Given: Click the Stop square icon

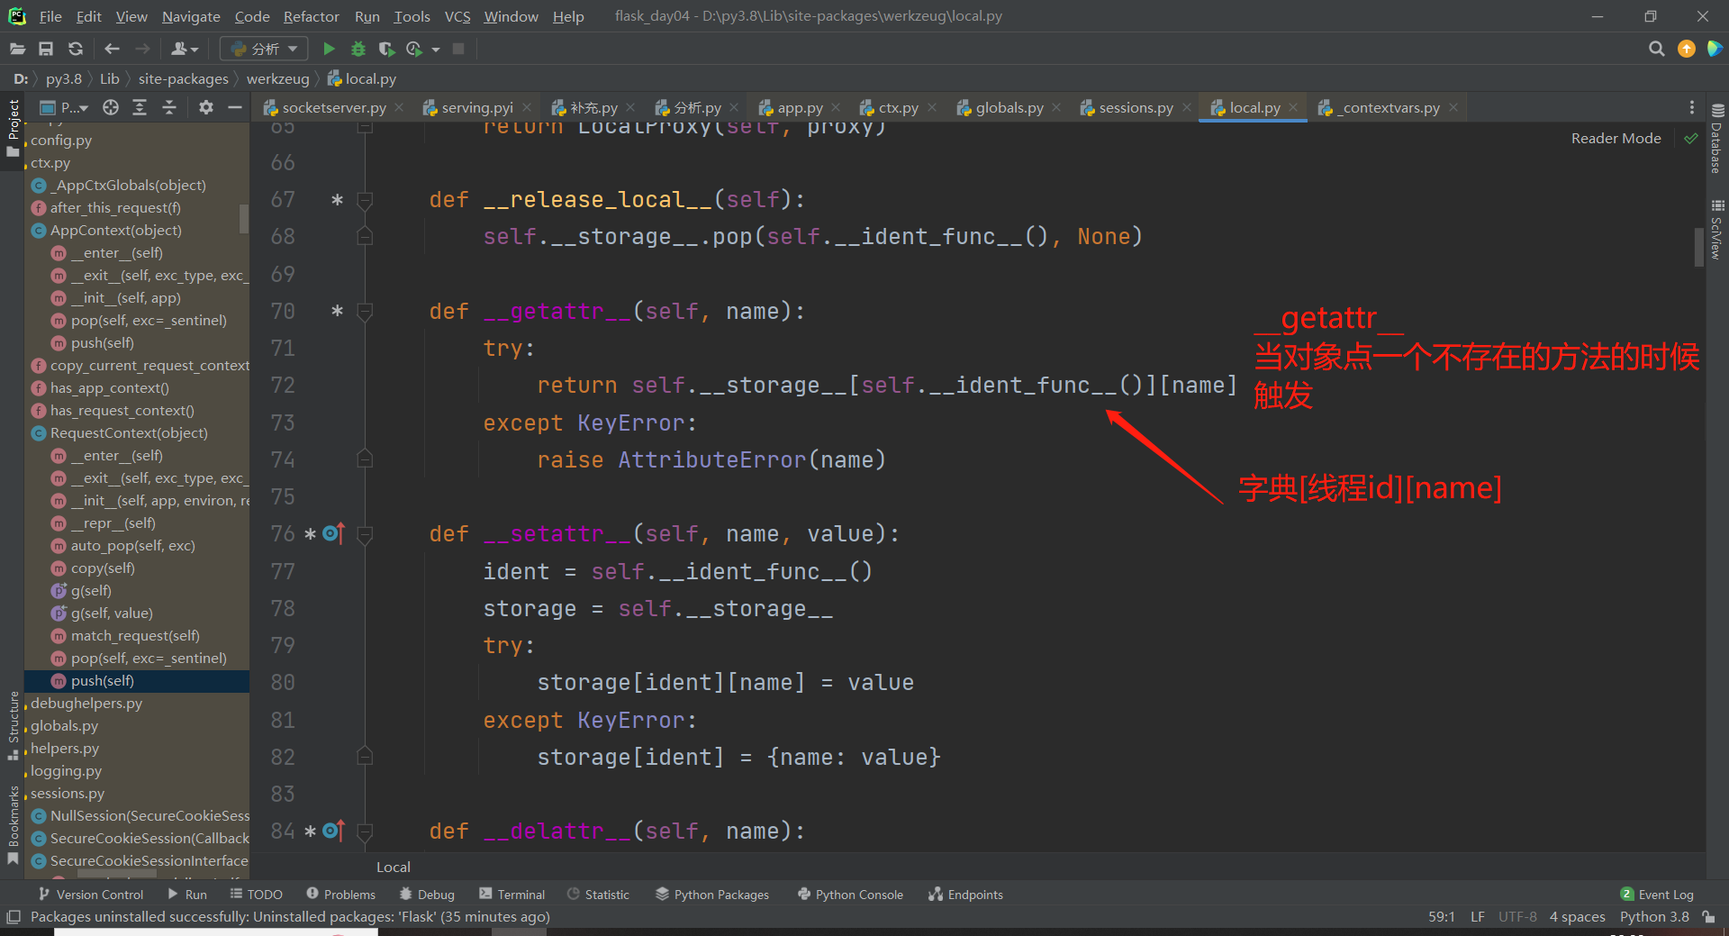Looking at the screenshot, I should click(458, 49).
